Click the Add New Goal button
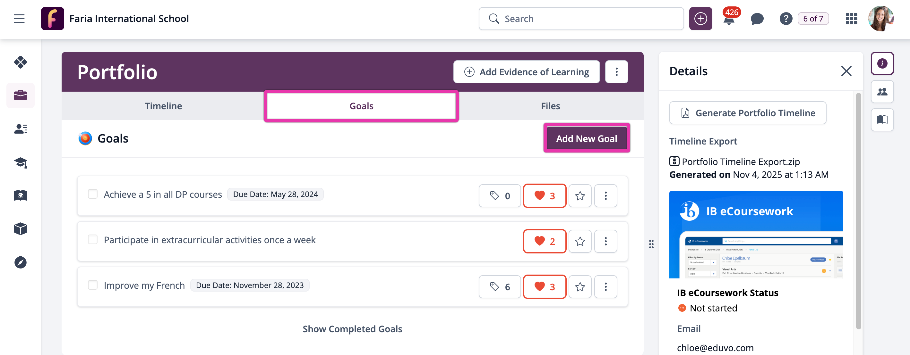This screenshot has height=355, width=910. click(587, 138)
